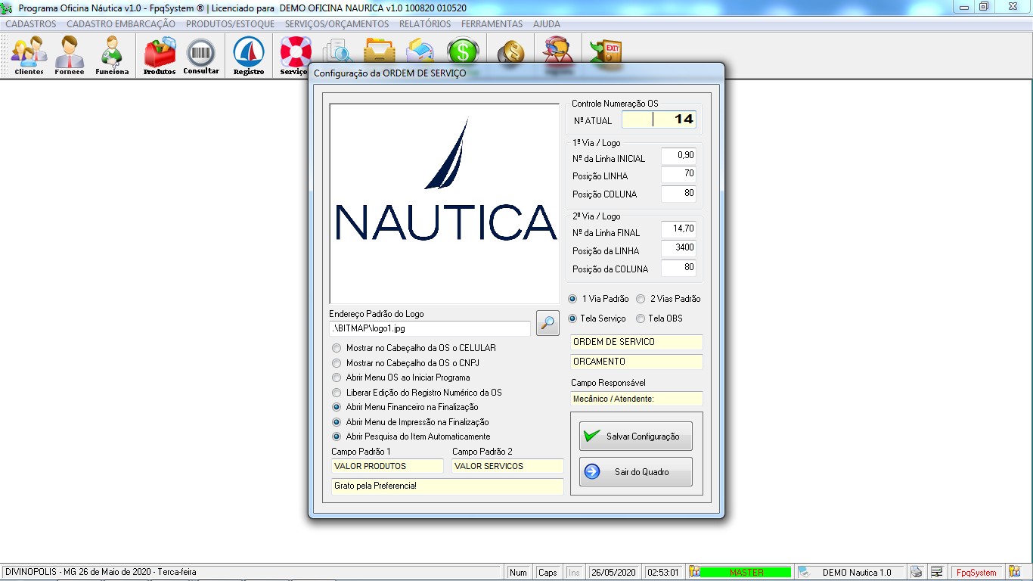Click FpqSystem in the status bar
1033x581 pixels.
(x=976, y=573)
